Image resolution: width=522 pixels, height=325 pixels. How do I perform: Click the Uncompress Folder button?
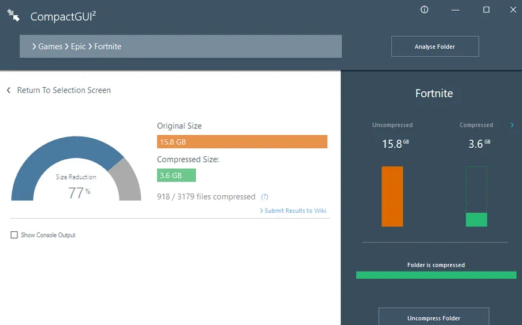point(434,317)
